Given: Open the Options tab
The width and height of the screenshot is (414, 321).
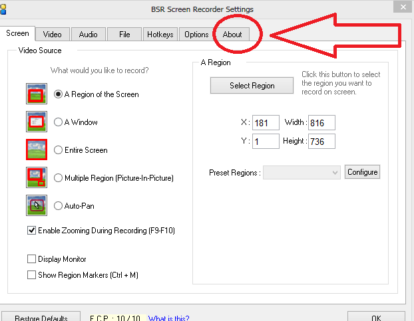Looking at the screenshot, I should 196,35.
